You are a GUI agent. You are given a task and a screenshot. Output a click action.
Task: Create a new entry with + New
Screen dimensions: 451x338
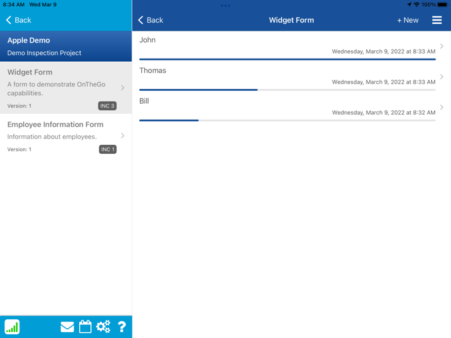coord(408,20)
